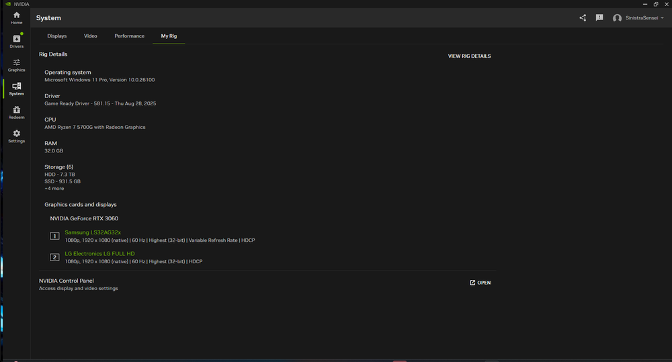Open the feedback icon in header
This screenshot has height=362, width=672.
[599, 18]
